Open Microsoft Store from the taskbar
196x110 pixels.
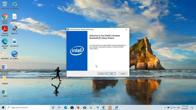point(72,107)
